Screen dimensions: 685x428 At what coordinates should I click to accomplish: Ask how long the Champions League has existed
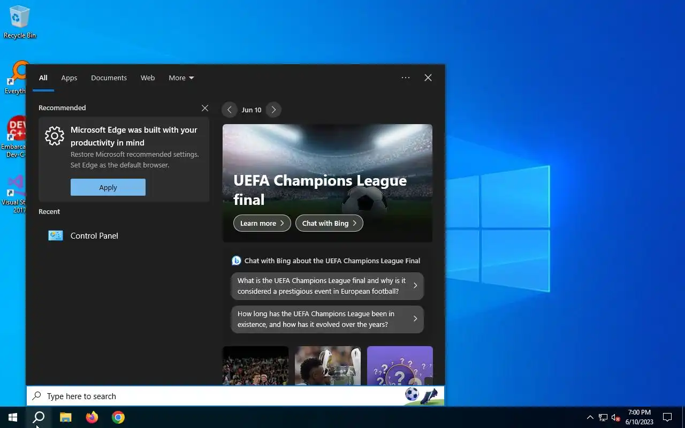pos(328,319)
